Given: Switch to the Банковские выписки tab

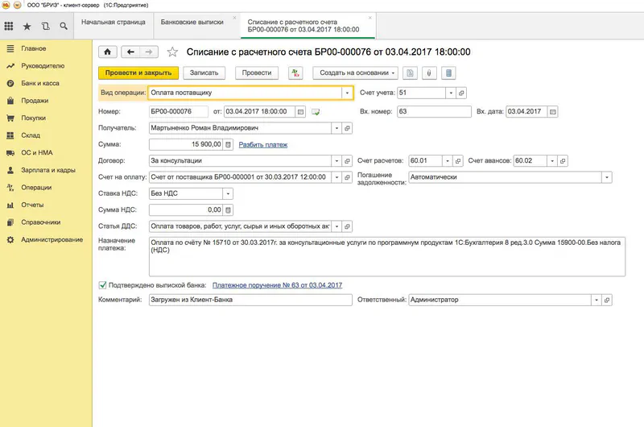Looking at the screenshot, I should click(193, 23).
